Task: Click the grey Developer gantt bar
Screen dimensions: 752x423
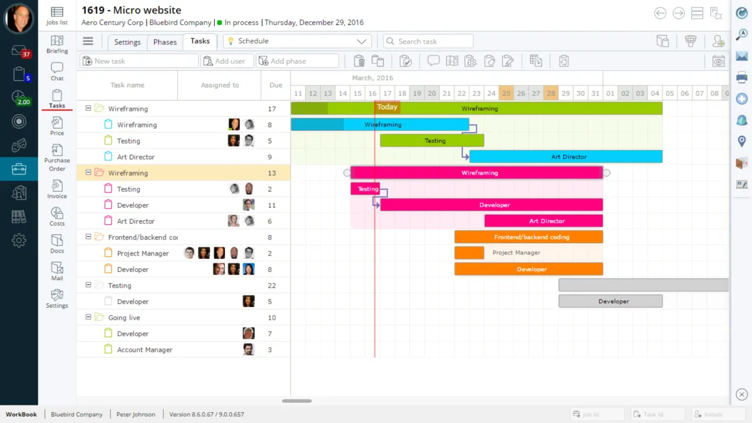Action: [x=610, y=301]
